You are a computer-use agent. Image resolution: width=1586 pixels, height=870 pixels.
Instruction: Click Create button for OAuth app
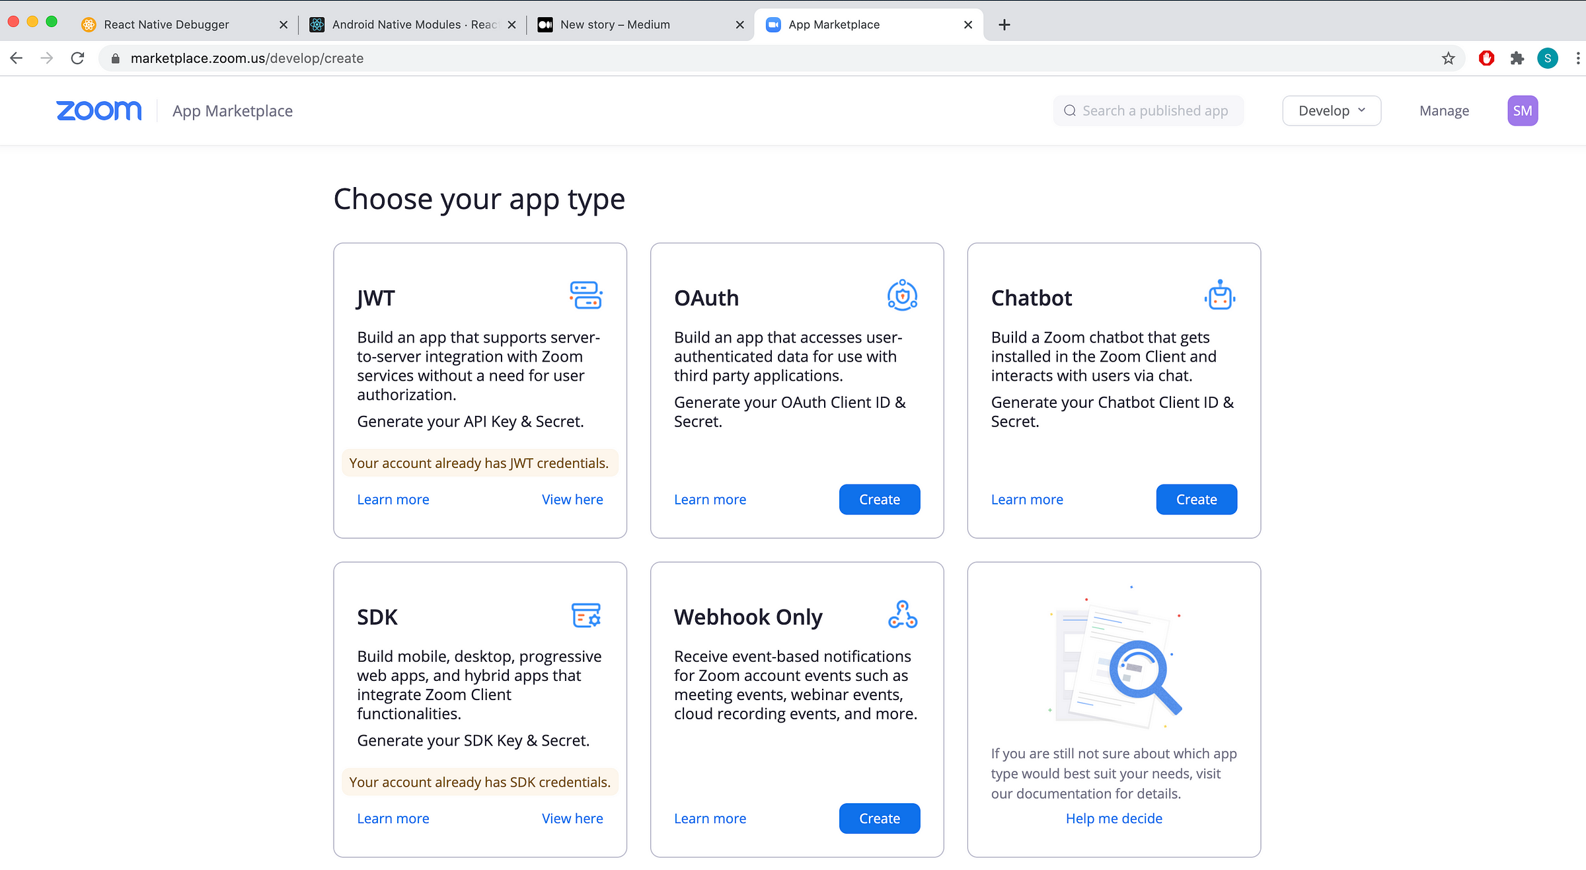[x=880, y=499]
